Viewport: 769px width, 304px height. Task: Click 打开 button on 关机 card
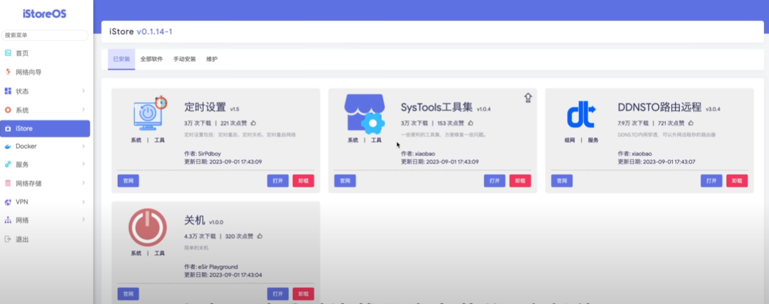coord(278,294)
